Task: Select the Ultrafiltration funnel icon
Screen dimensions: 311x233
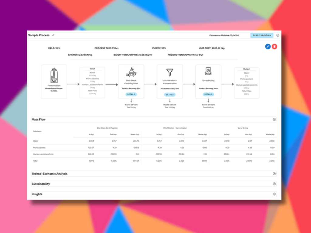Action: [x=169, y=73]
